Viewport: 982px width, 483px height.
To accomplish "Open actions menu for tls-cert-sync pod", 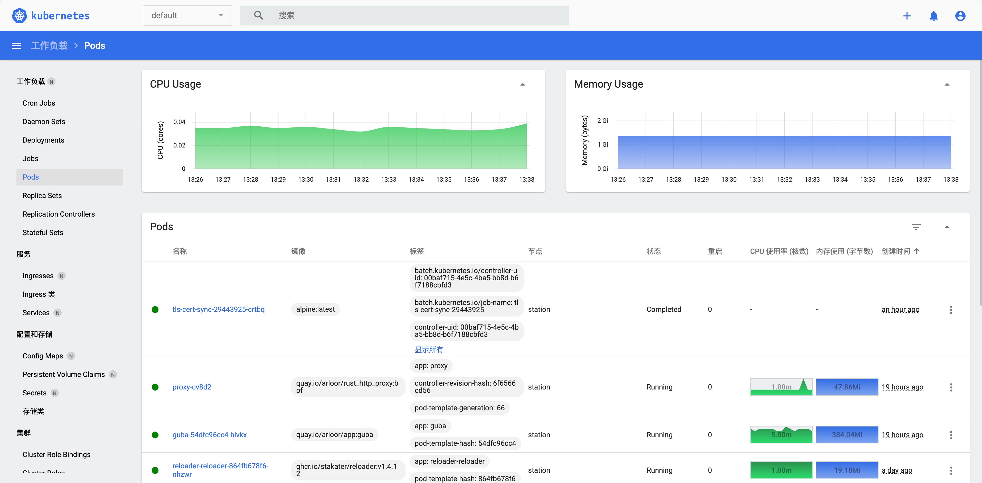I will [x=951, y=309].
